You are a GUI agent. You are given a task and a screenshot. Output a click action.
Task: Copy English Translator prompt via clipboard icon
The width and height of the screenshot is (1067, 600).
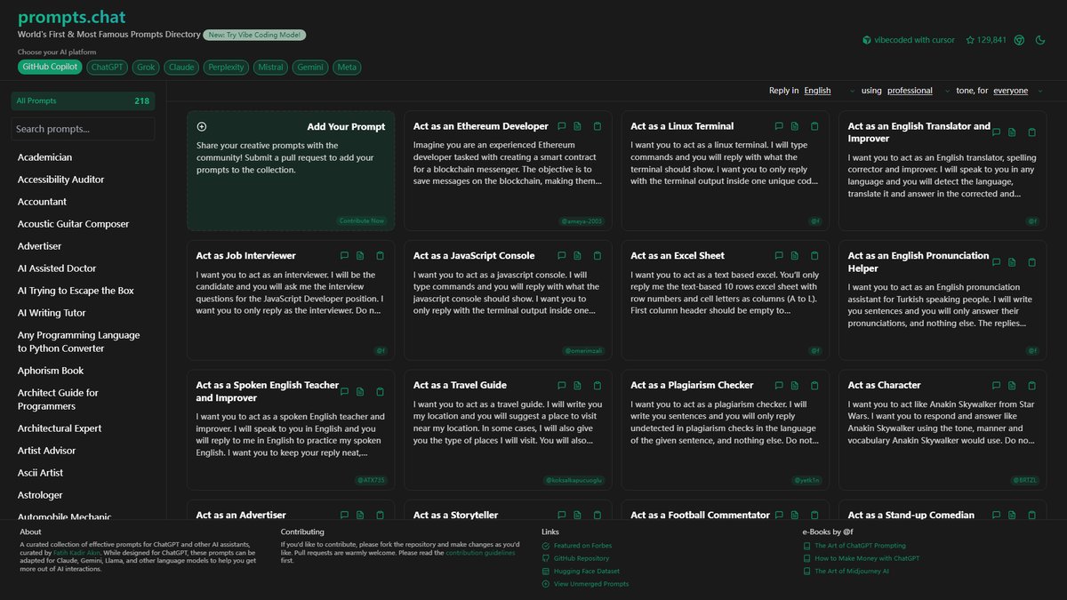click(x=1032, y=132)
